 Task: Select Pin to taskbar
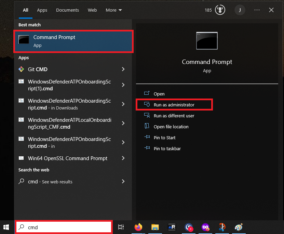click(x=167, y=148)
